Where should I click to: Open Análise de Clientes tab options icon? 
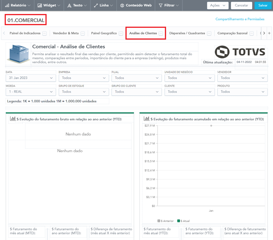tap(161, 33)
